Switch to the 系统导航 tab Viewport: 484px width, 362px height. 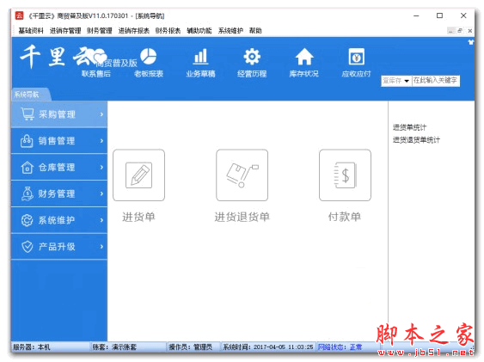tap(30, 95)
